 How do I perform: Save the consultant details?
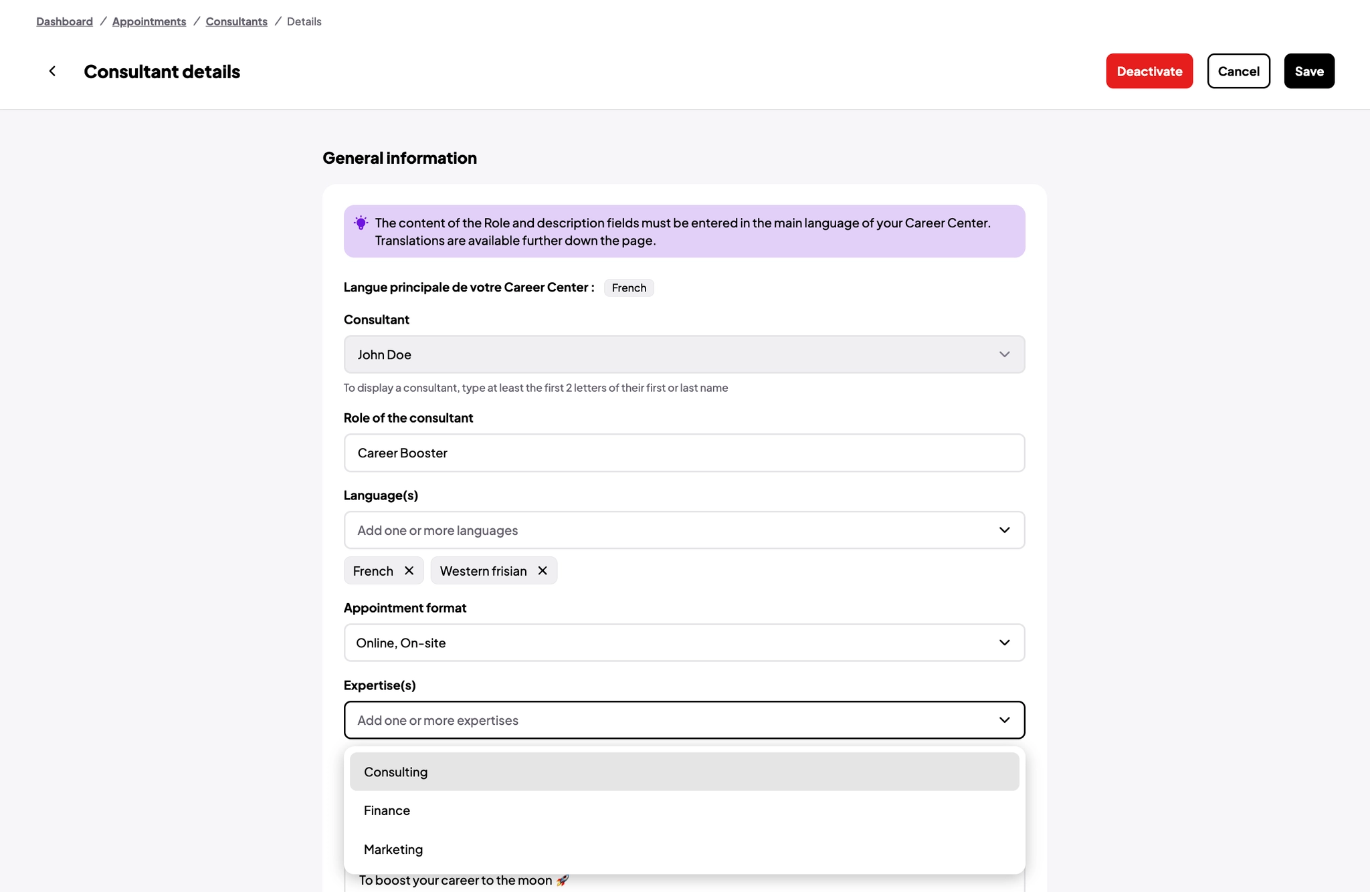(1309, 71)
